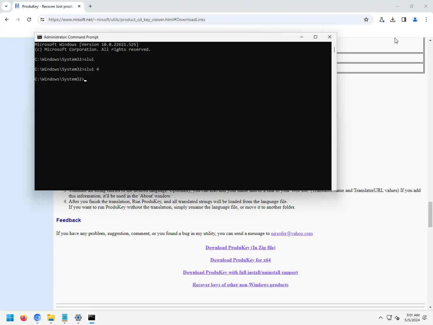
Task: Open Chrome profile avatar
Action: 415,19
